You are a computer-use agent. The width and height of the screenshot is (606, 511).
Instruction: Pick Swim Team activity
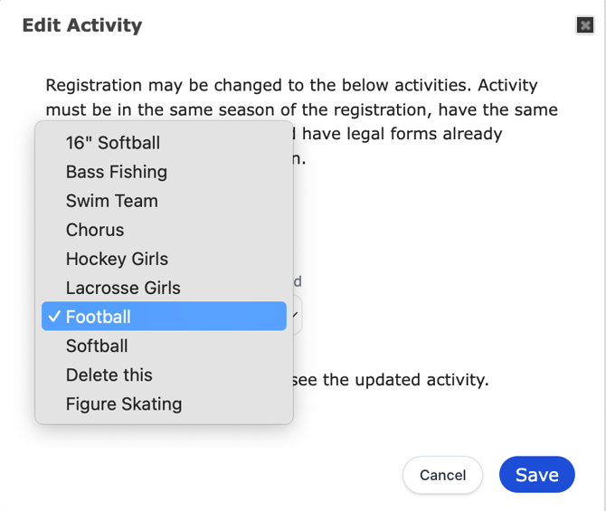click(x=164, y=201)
